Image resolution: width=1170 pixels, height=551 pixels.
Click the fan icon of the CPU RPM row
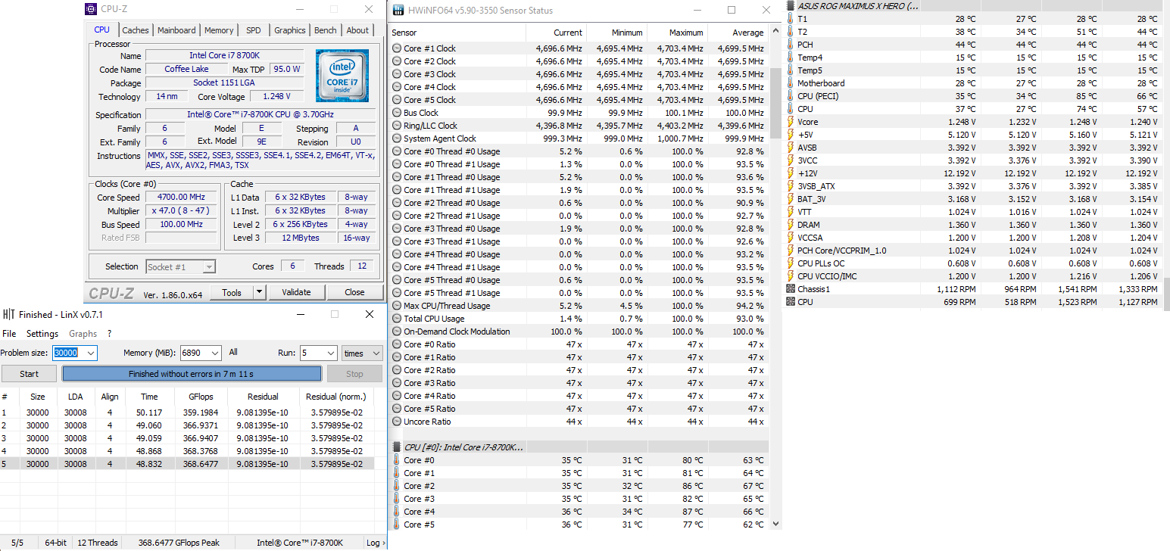[x=791, y=302]
